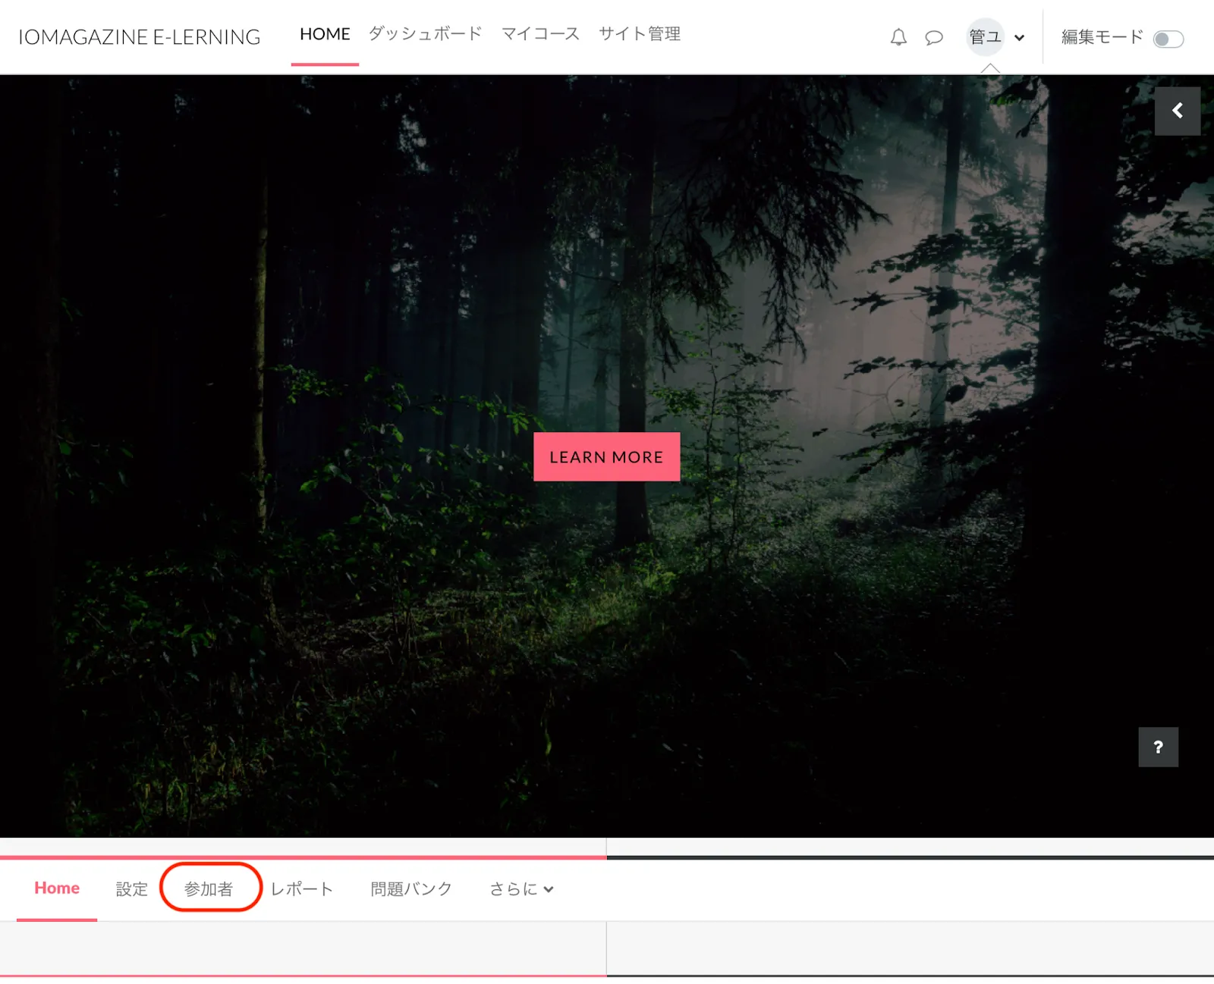This screenshot has height=984, width=1214.
Task: Open マイコース in the top navigation
Action: (x=540, y=34)
